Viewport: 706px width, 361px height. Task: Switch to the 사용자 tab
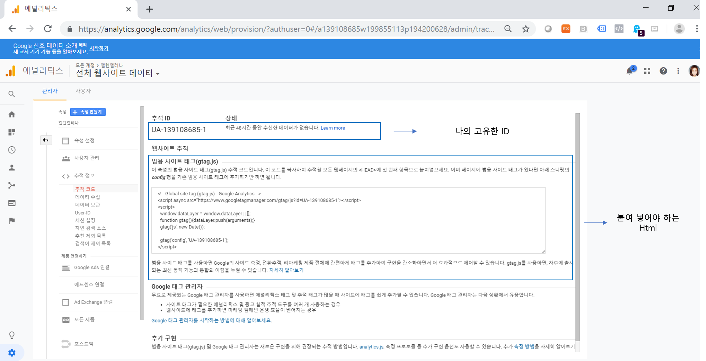point(83,91)
